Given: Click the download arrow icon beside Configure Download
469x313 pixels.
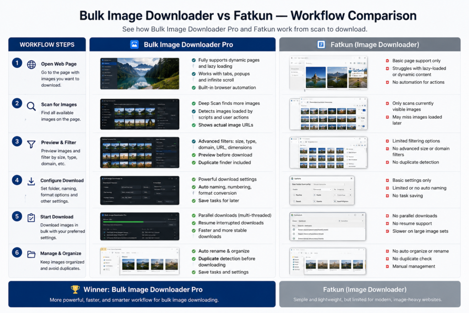Looking at the screenshot, I should 31,181.
